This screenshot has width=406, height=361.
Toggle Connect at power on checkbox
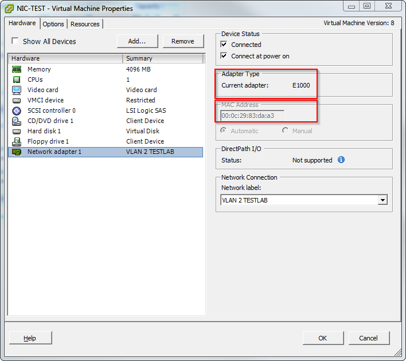click(x=224, y=56)
